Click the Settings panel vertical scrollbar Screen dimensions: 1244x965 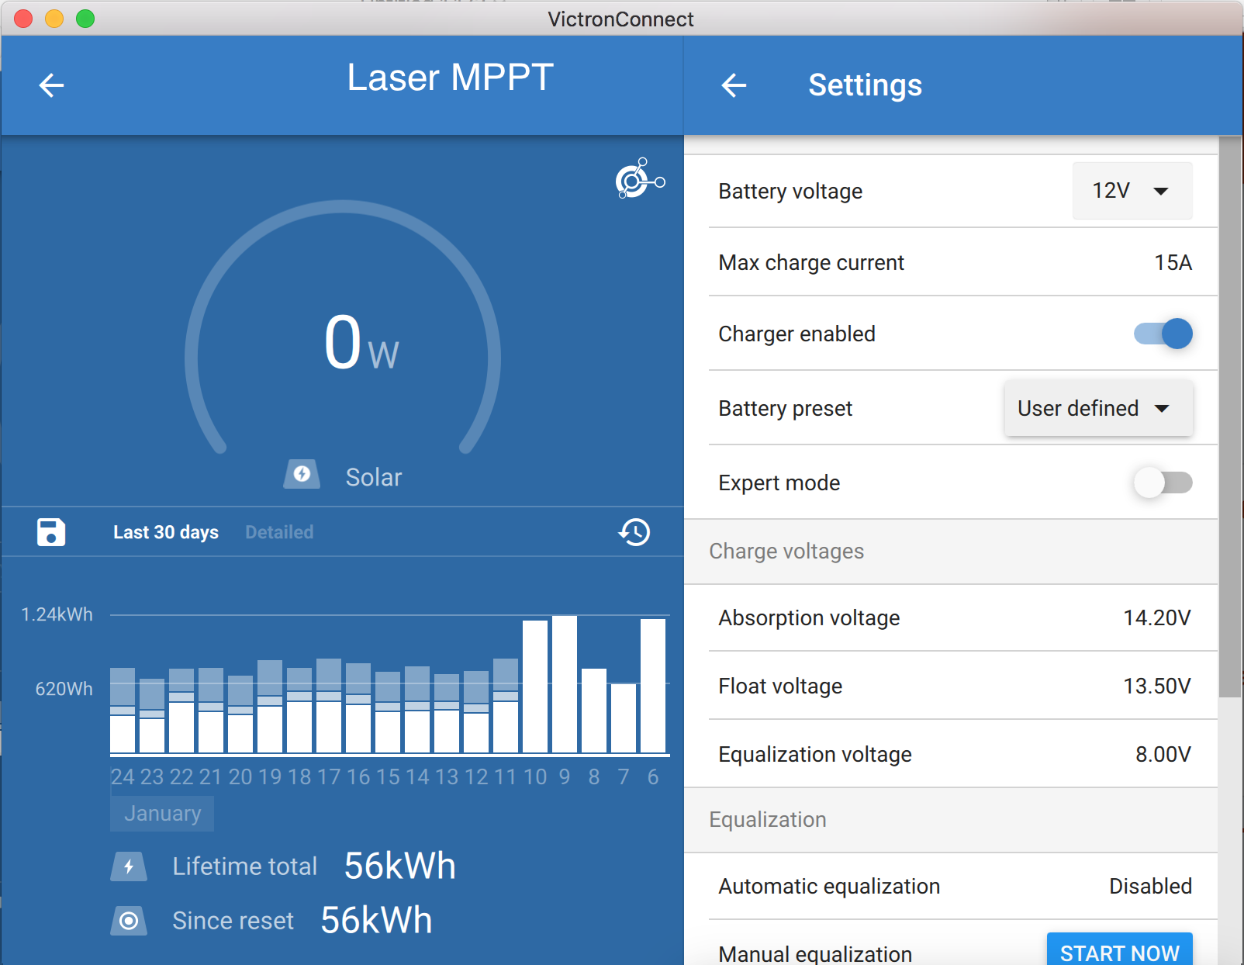coord(1230,417)
